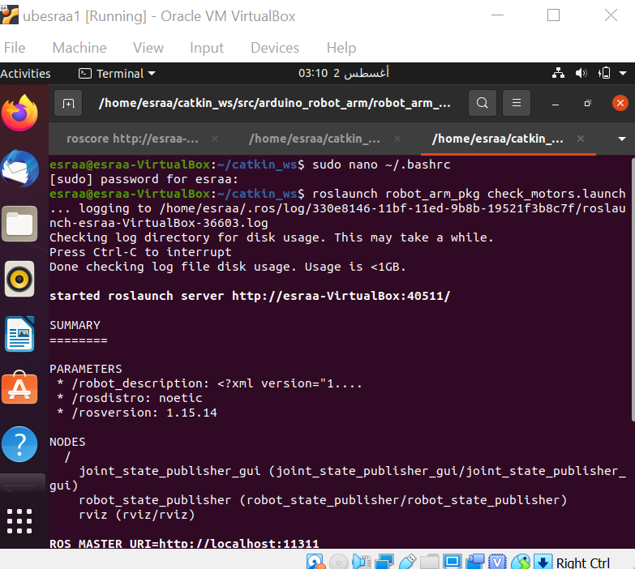The height and width of the screenshot is (569, 635).
Task: Close the roscore terminal tab
Action: pos(215,139)
